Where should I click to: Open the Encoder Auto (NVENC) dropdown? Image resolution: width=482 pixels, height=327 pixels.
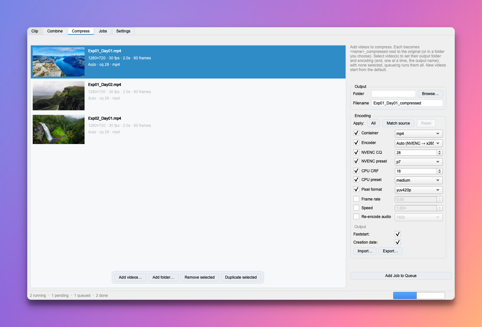[419, 143]
